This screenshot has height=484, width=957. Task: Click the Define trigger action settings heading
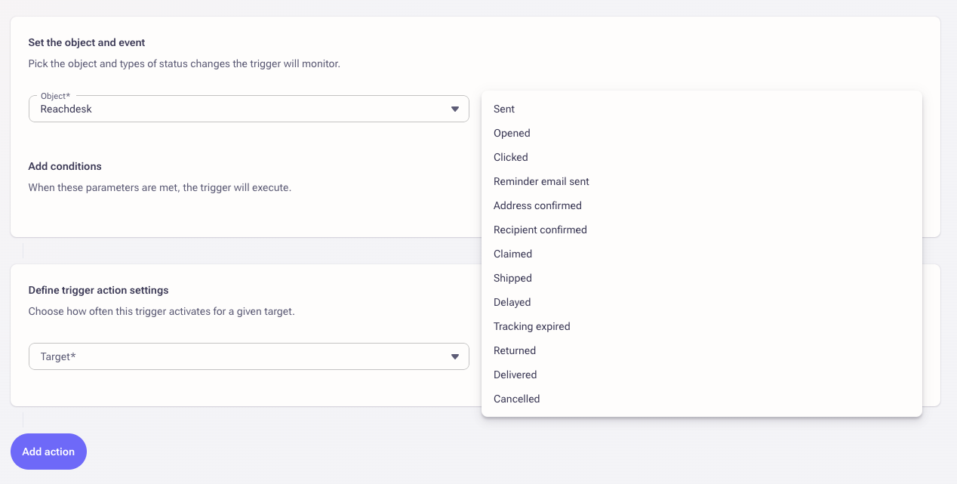98,290
